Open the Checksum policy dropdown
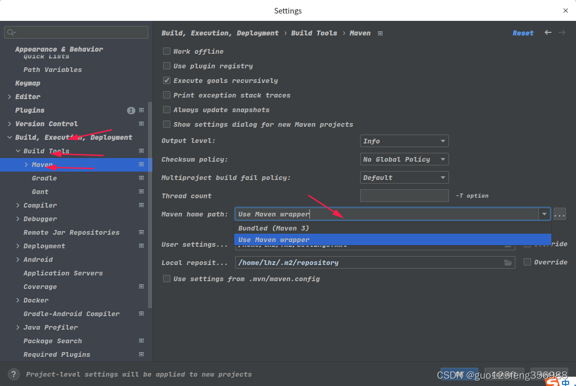This screenshot has height=386, width=576. click(404, 159)
